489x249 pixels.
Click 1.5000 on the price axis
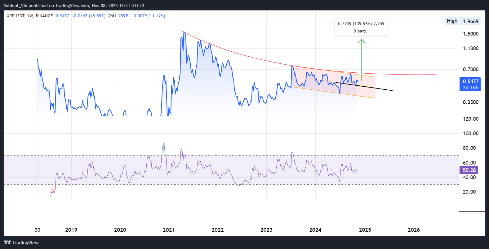(x=470, y=34)
